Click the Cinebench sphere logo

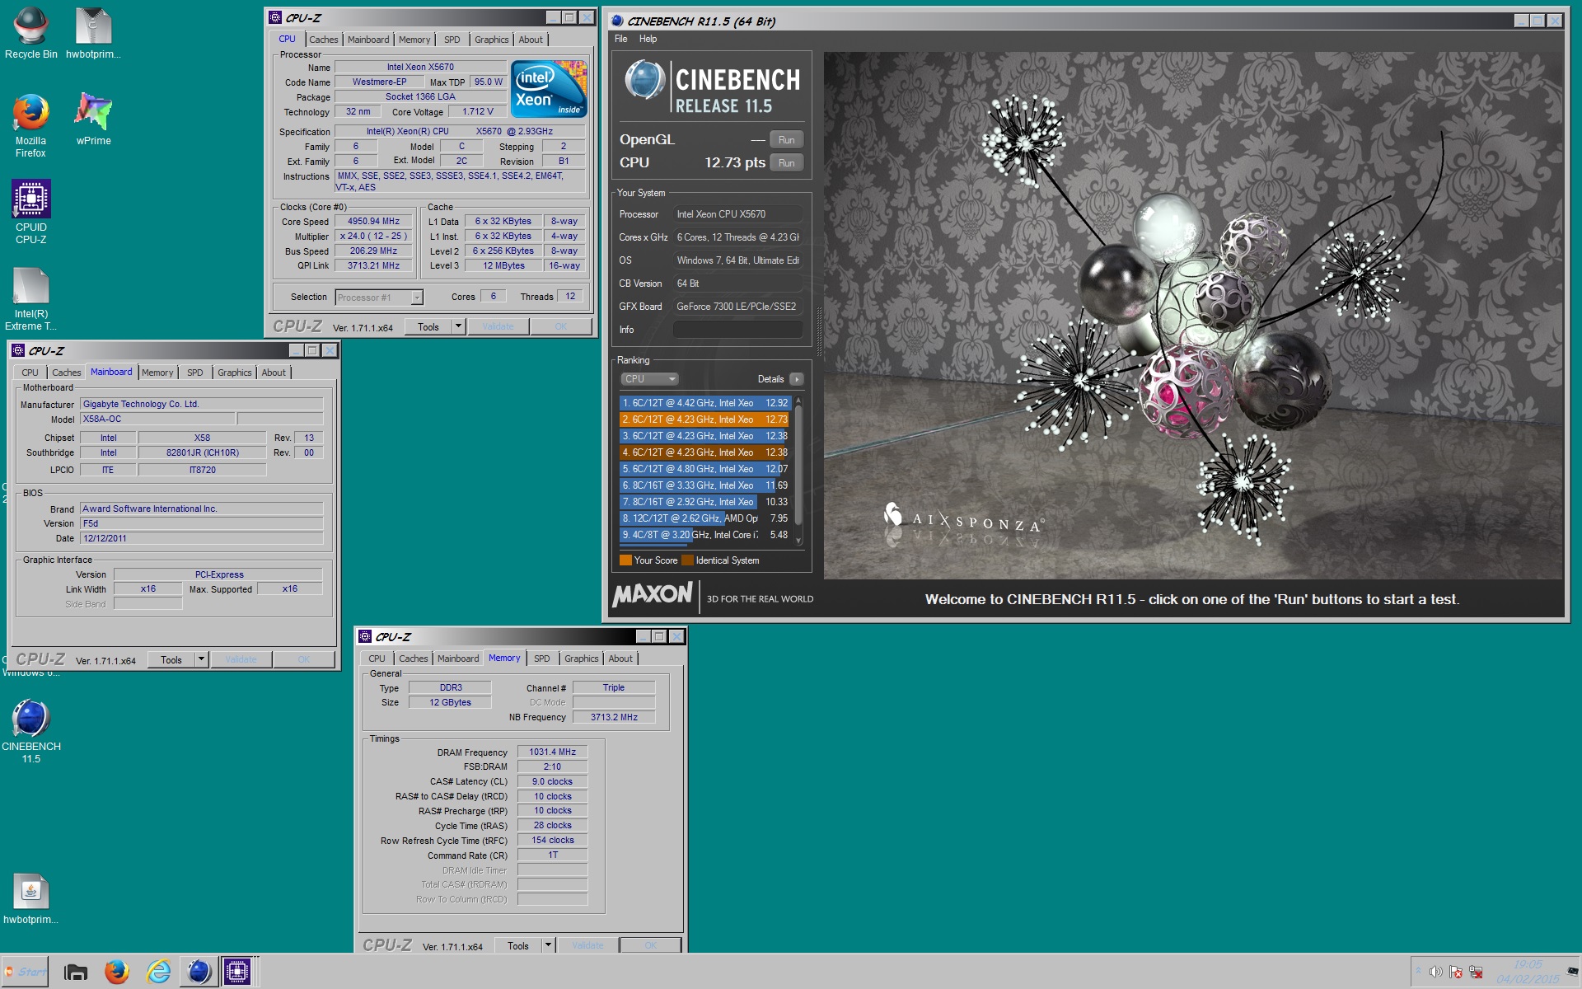click(644, 81)
